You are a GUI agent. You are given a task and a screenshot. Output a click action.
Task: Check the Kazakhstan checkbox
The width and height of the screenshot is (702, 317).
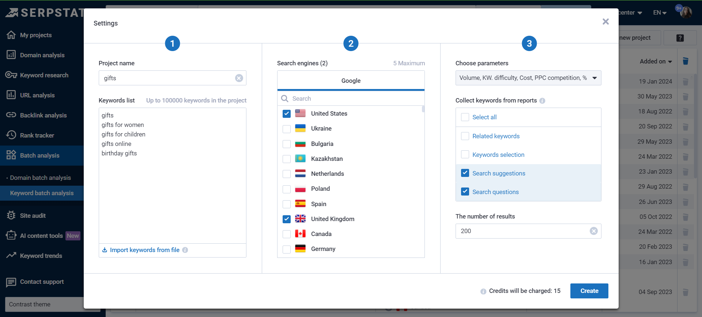pyautogui.click(x=287, y=159)
